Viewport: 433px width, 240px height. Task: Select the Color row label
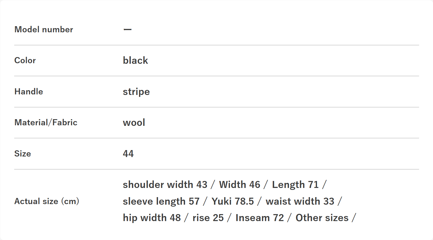(x=25, y=60)
